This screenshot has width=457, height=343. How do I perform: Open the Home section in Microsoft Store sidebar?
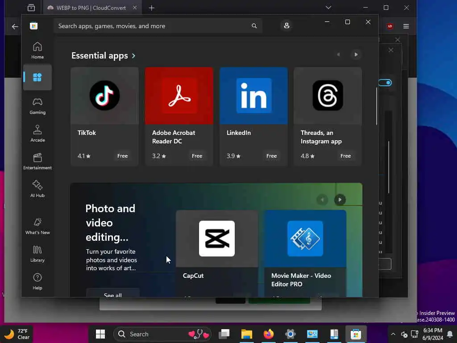[37, 50]
